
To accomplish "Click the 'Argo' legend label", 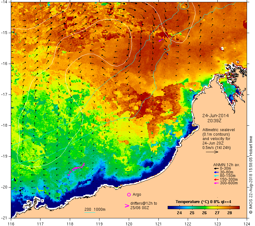I will [x=137, y=194].
